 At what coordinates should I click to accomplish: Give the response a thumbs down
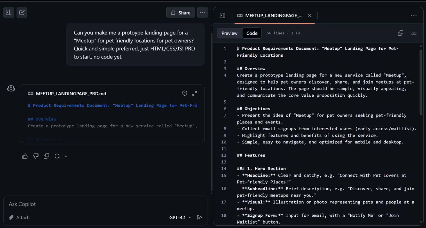tap(36, 156)
